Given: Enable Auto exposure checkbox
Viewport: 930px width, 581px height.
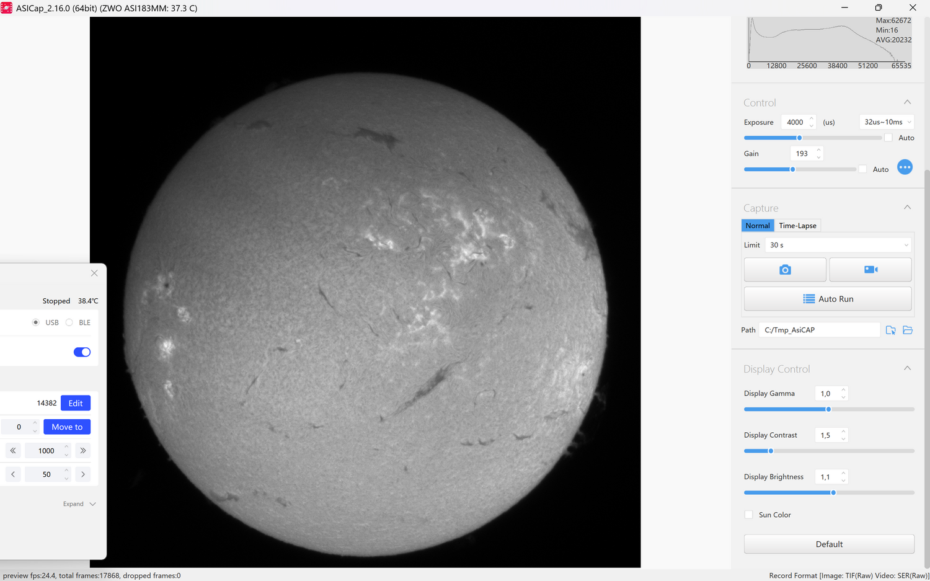Looking at the screenshot, I should 888,138.
